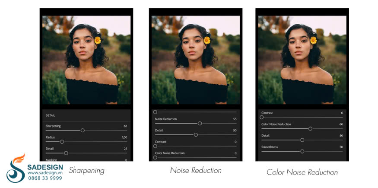Click the DETAIL section header
Image resolution: width=378 pixels, height=188 pixels.
[51, 115]
